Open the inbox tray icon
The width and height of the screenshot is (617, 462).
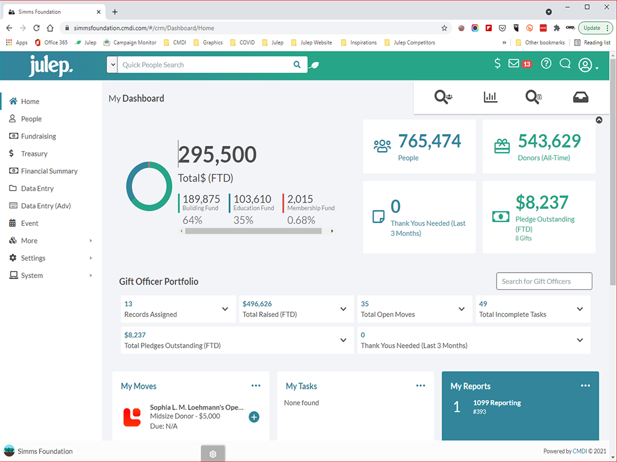(580, 97)
